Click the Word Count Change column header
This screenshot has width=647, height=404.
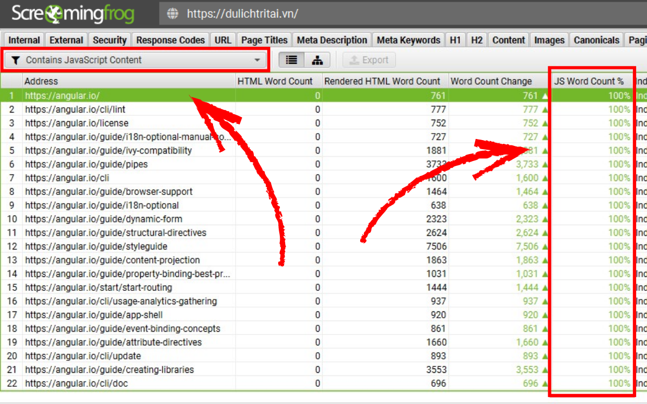[x=491, y=81]
